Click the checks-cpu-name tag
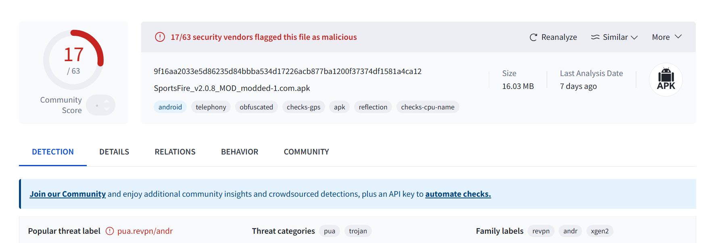The height and width of the screenshot is (243, 703). point(428,107)
